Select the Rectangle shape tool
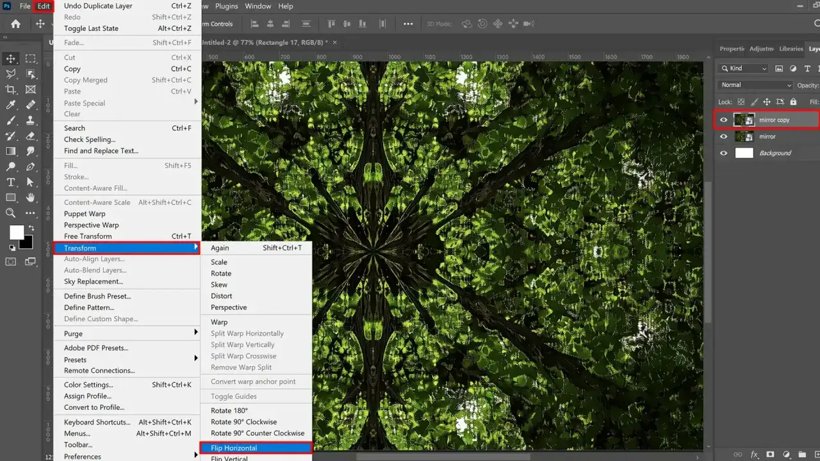 pos(11,198)
